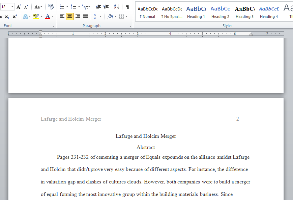Decrease paragraph indent
The image size is (293, 200).
click(x=98, y=7)
